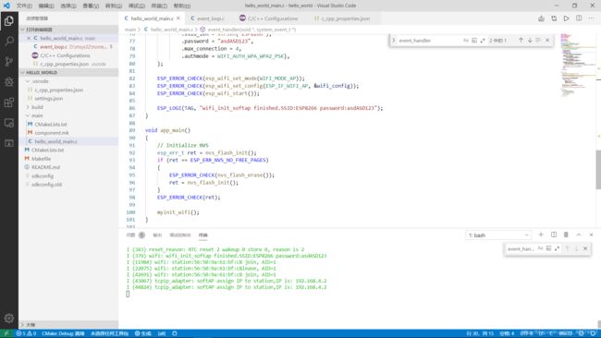This screenshot has height=338, width=601.
Task: Open the Edit menu
Action: (x=46, y=6)
